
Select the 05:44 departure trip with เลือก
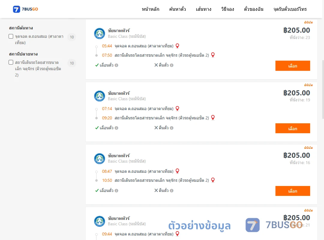point(292,66)
